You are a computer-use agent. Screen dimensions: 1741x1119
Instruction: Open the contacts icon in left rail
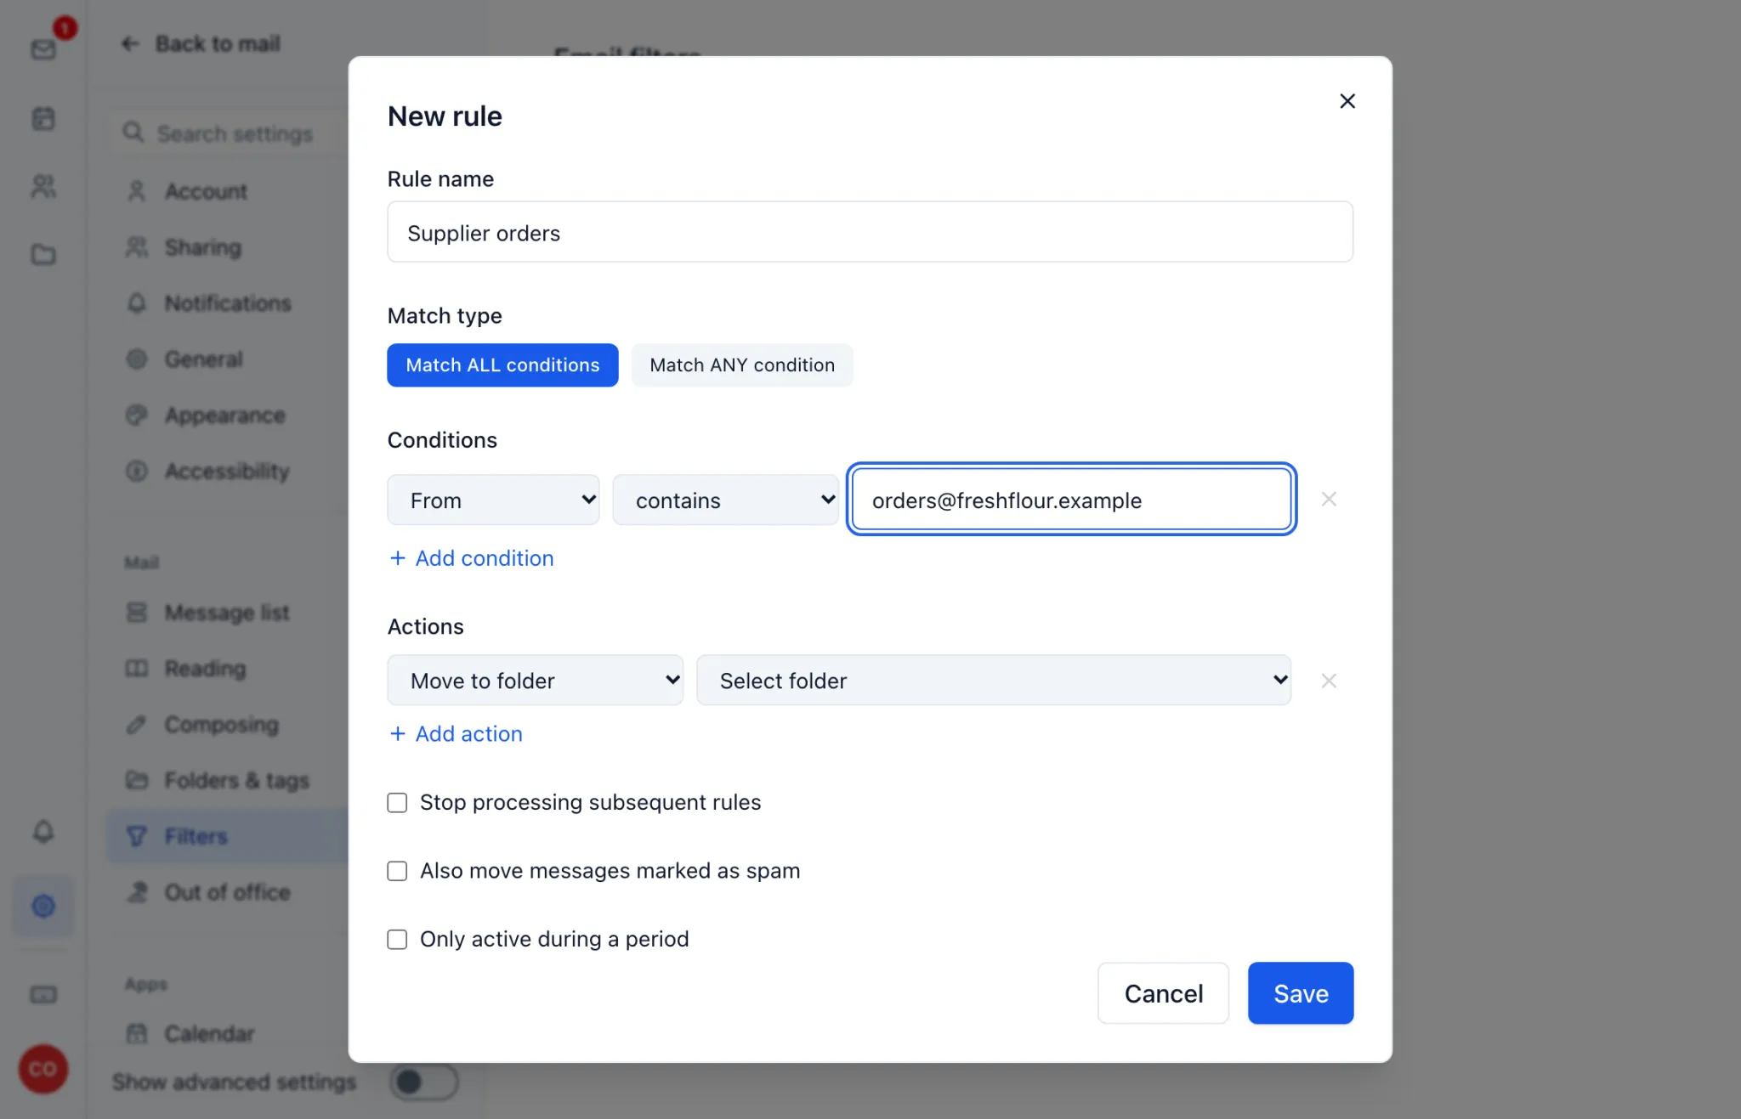pos(43,186)
